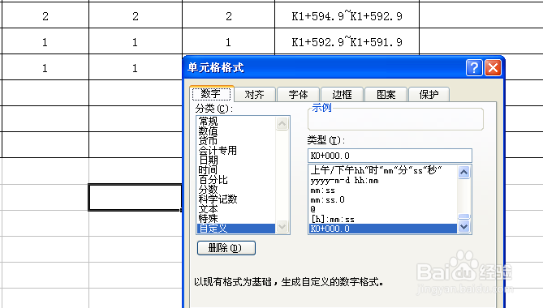
Task: Click cell containing K1+592.9~K1+591.9
Action: [347, 42]
